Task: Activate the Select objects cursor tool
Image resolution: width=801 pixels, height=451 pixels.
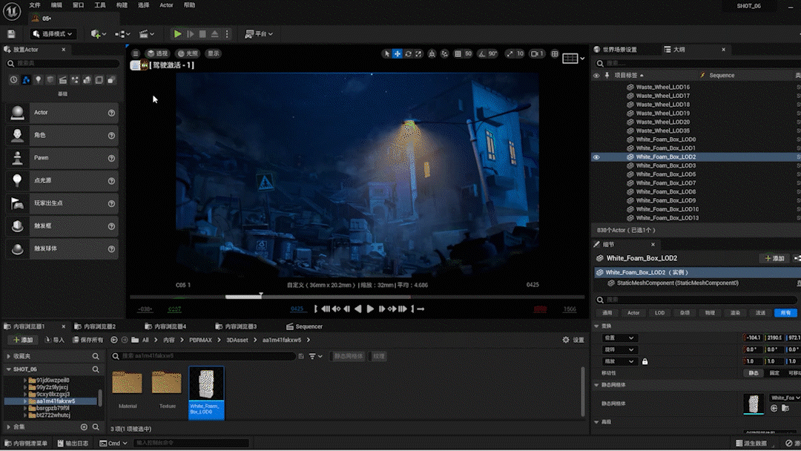Action: [386, 53]
